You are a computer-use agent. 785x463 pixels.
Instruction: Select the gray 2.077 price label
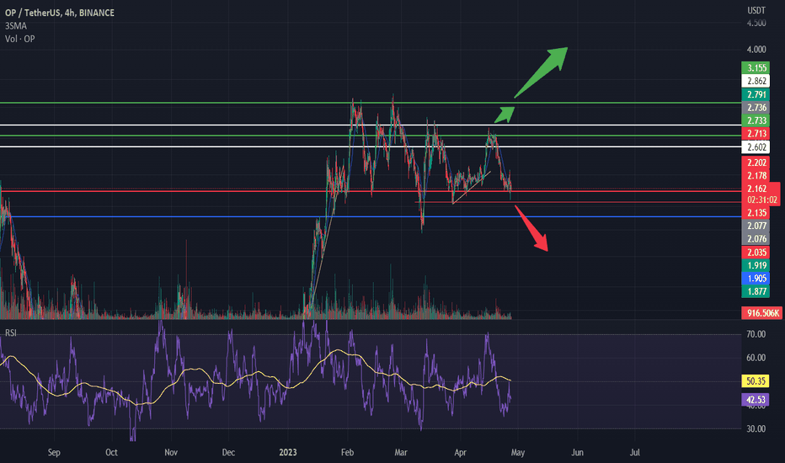click(x=756, y=226)
